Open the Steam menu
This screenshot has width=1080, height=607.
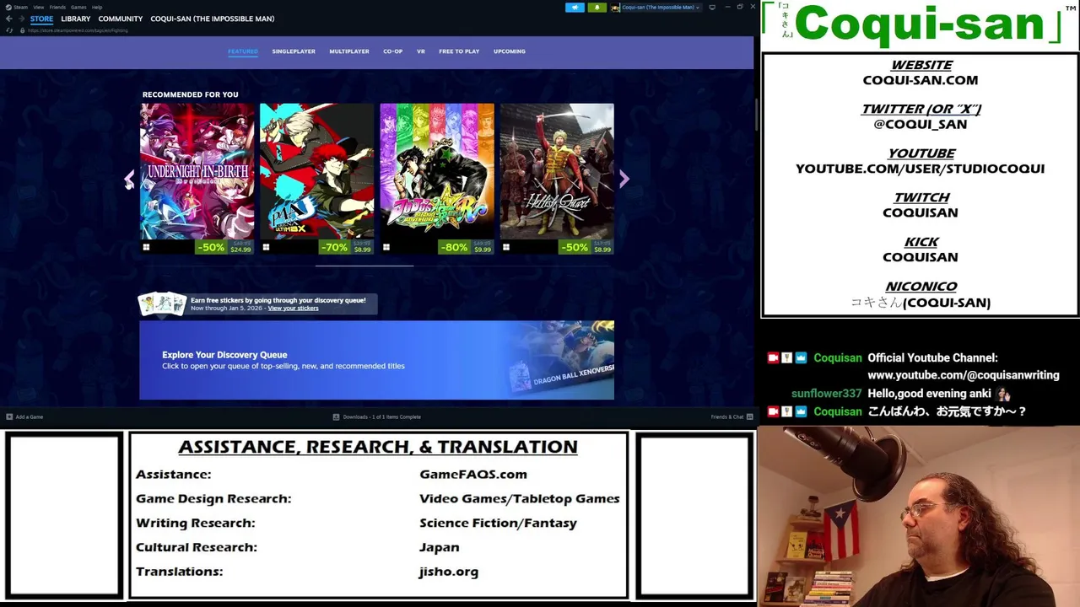(20, 8)
